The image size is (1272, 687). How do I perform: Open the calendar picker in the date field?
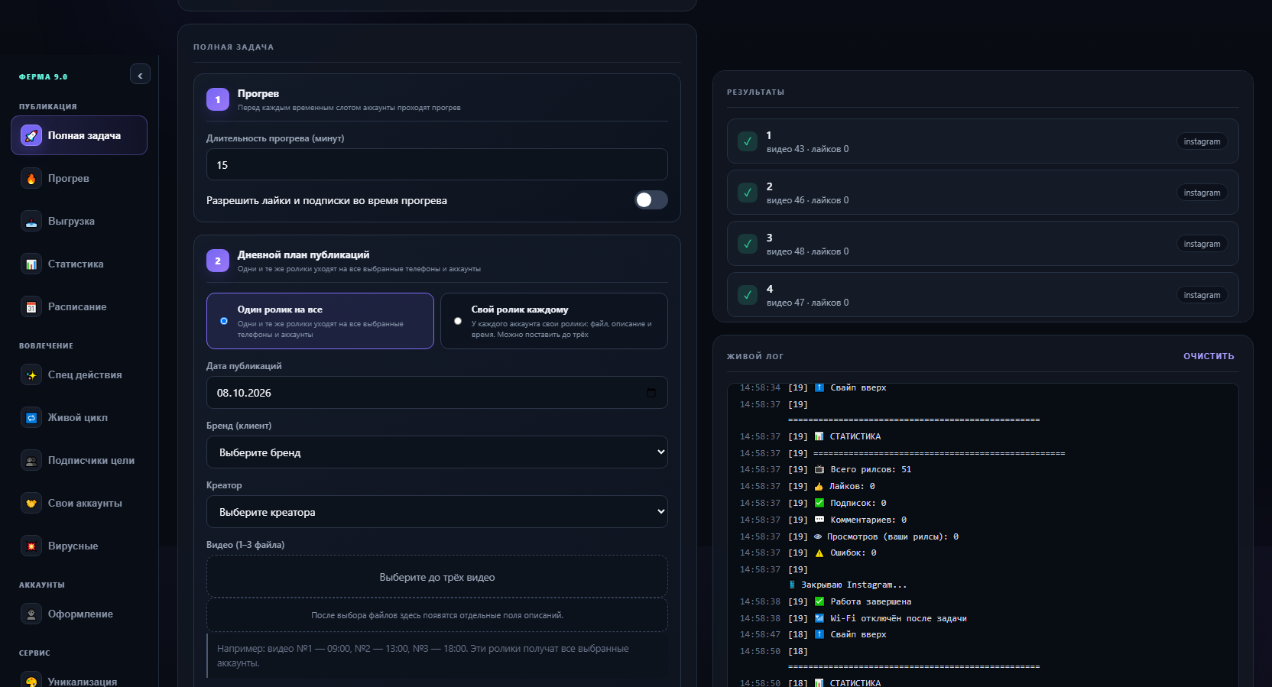click(651, 393)
